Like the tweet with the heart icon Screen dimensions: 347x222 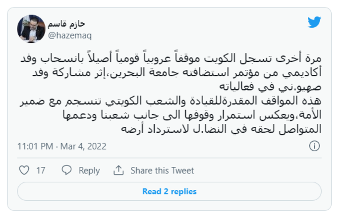pos(24,170)
